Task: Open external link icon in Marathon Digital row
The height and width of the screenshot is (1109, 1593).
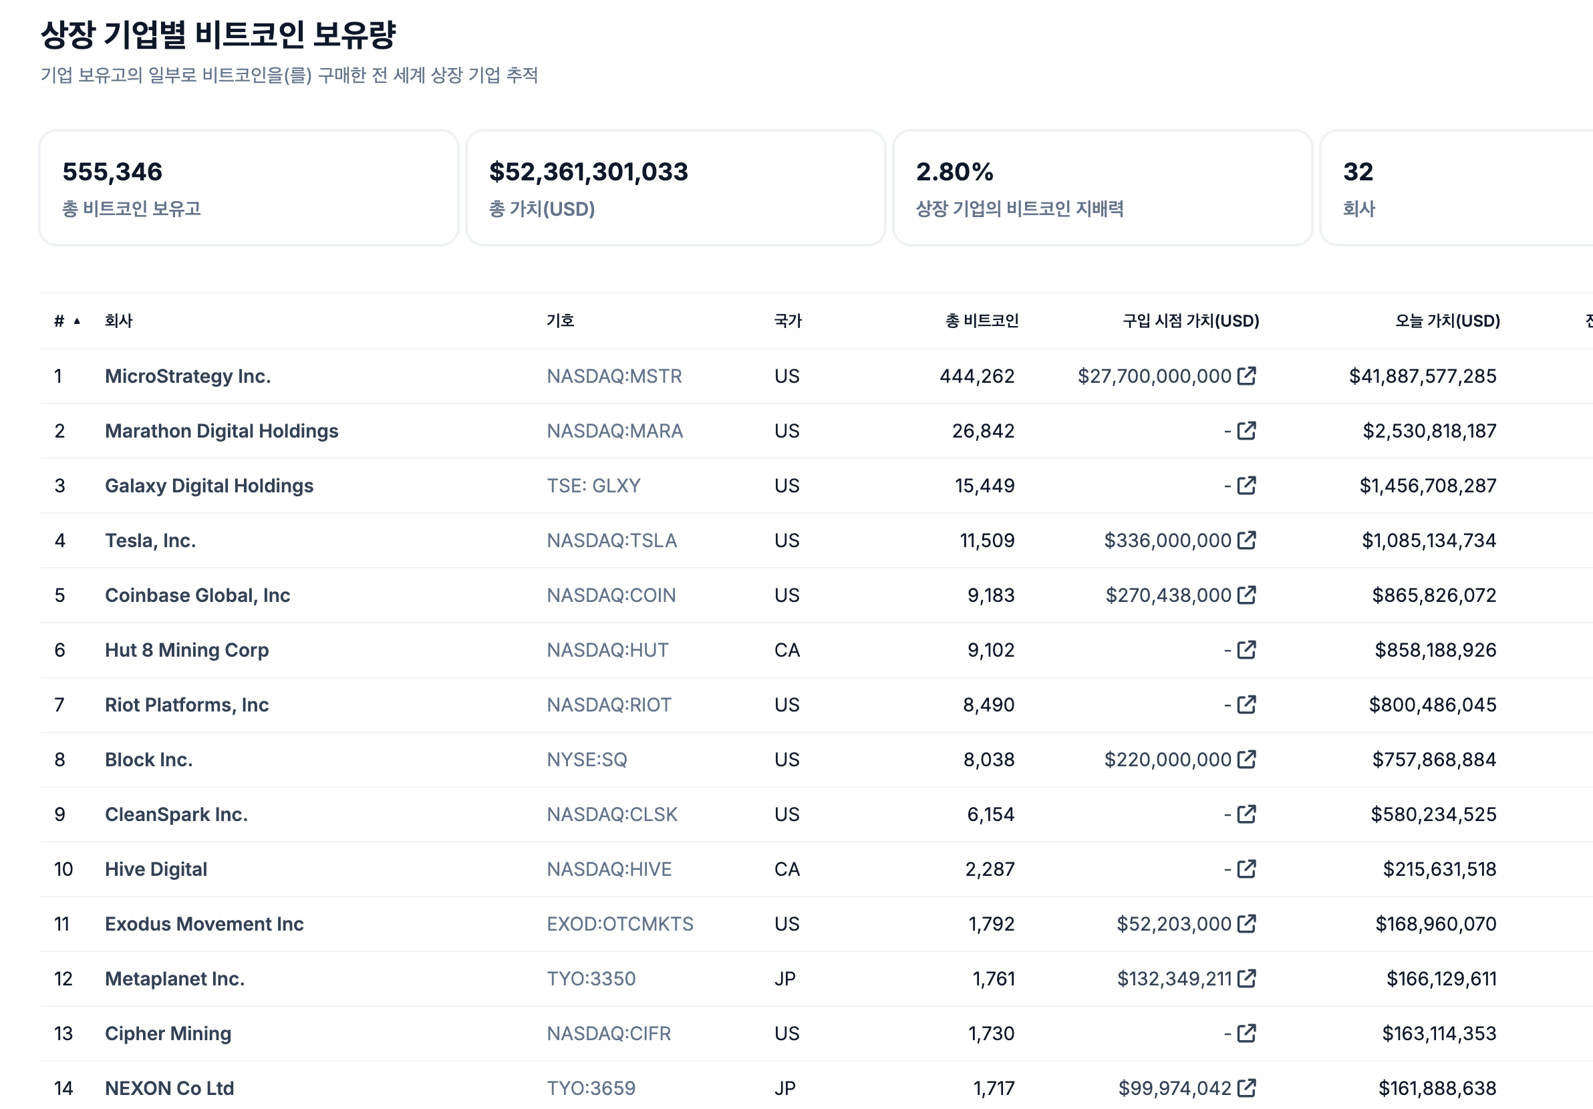Action: [x=1246, y=430]
